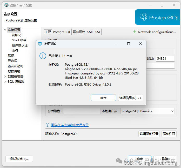Click the PostgreSQL 12.1 server text

pyautogui.click(x=77, y=64)
